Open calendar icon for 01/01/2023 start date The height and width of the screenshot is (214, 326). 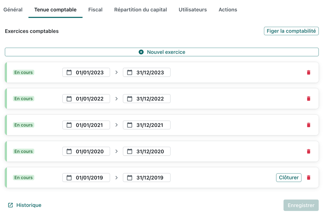(69, 72)
